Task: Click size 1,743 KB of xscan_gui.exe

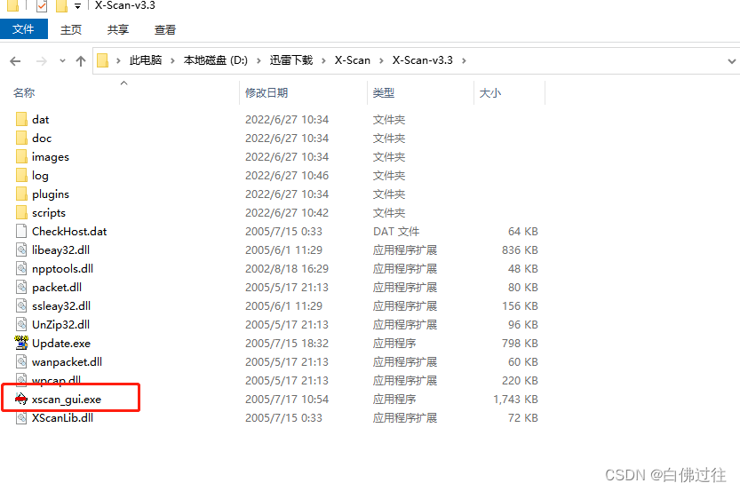Action: (x=515, y=400)
